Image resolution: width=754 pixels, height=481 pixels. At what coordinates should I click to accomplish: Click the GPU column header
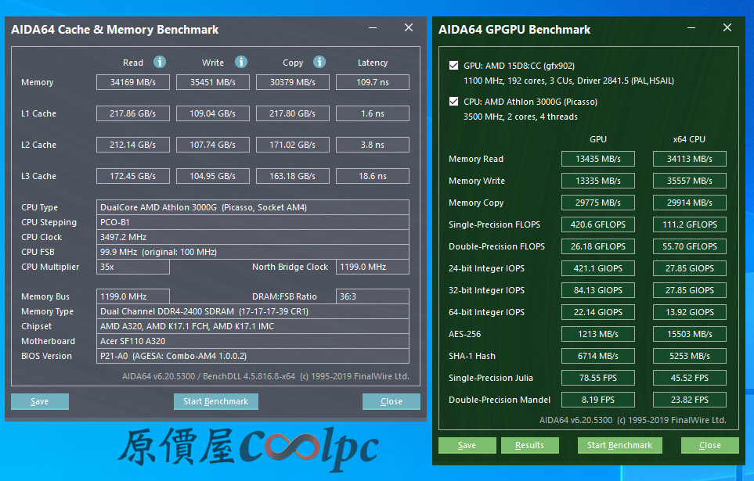click(x=598, y=139)
